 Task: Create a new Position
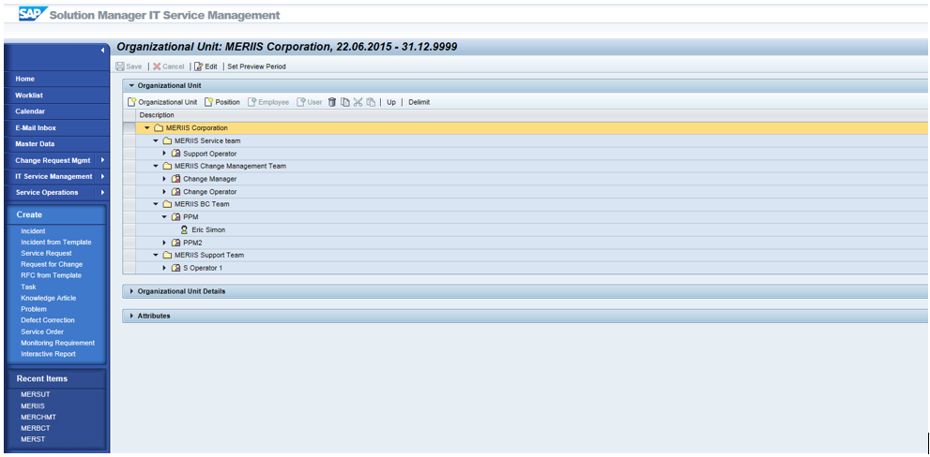coord(222,102)
